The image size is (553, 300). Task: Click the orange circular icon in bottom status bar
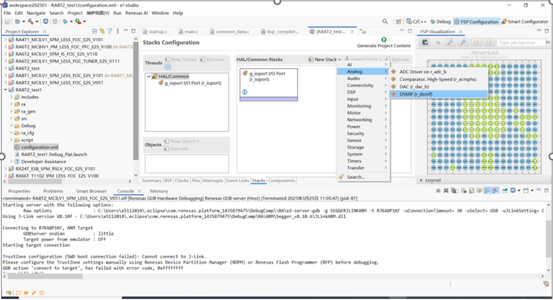point(41,293)
